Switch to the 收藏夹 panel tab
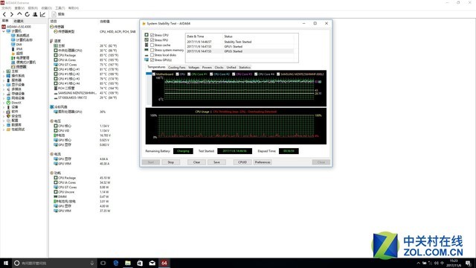476x268 pixels. click(19, 21)
